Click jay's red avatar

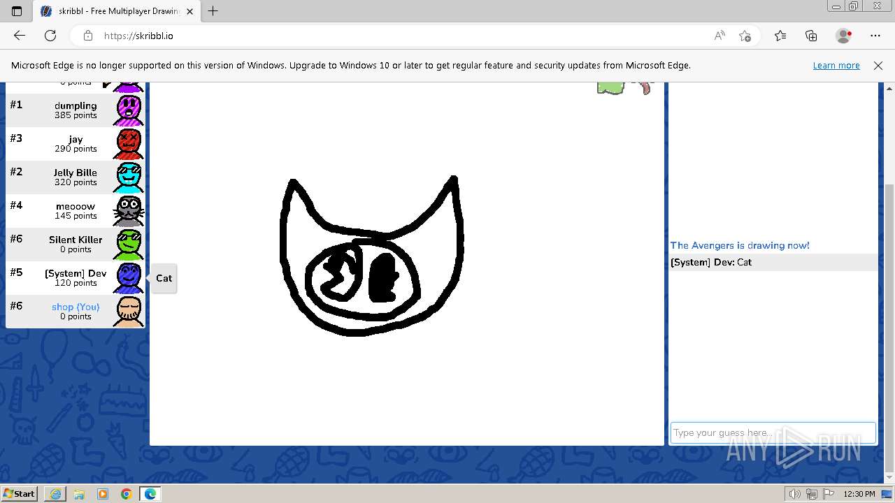click(x=129, y=144)
